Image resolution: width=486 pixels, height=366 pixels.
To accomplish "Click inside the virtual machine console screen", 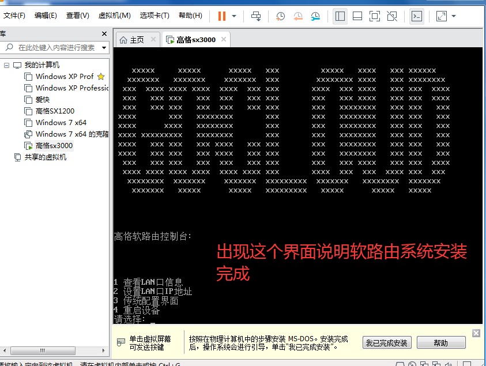I will click(298, 186).
